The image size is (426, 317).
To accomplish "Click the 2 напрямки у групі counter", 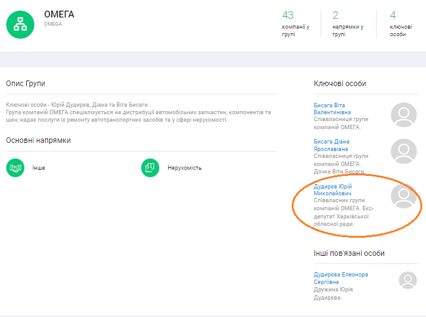I will 348,24.
